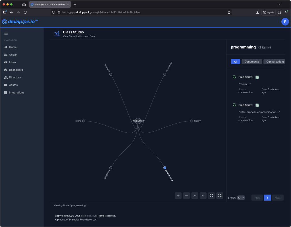Screen dimensions: 291x227
Task: Select the programming node in the graph
Action: coord(164,168)
